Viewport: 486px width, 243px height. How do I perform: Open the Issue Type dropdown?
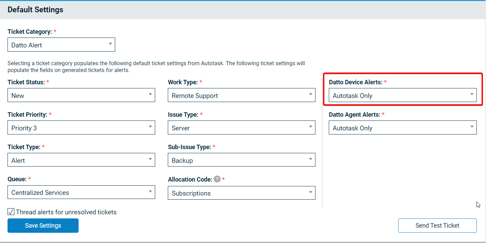(x=242, y=128)
